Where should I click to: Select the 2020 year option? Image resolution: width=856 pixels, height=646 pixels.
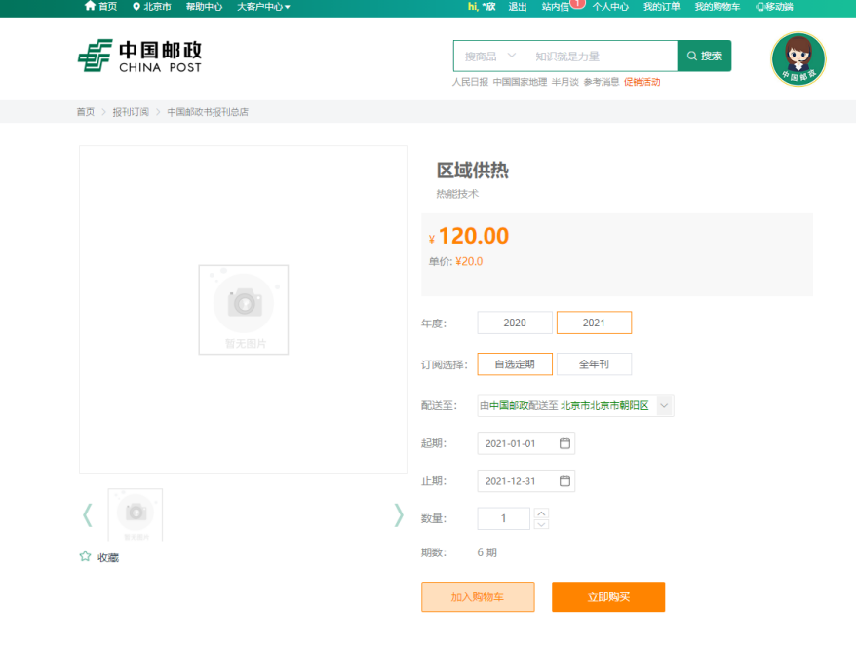point(514,323)
